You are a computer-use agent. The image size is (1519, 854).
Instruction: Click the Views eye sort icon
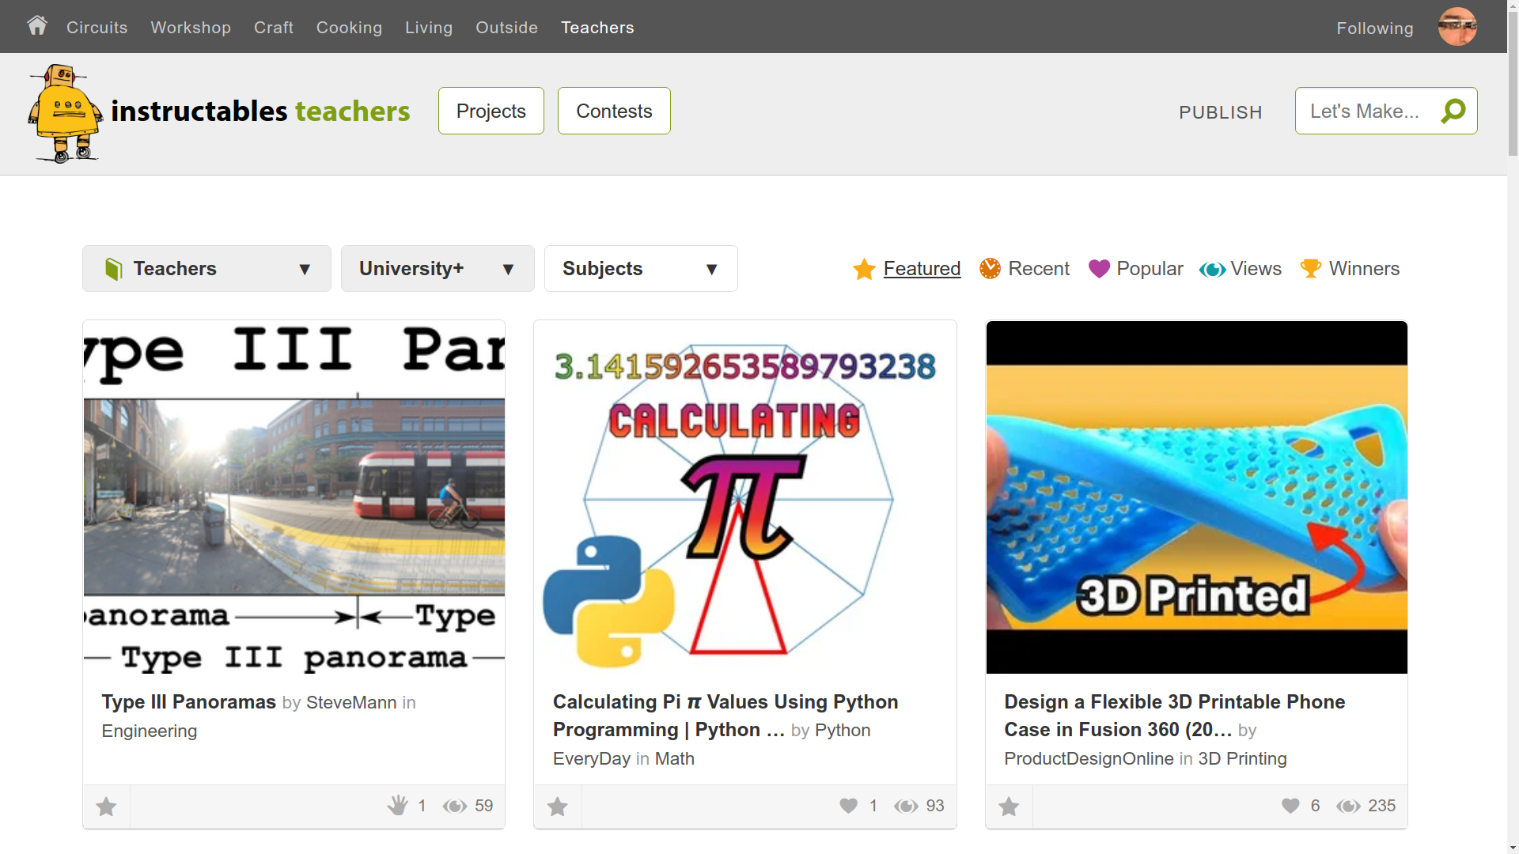pos(1212,270)
